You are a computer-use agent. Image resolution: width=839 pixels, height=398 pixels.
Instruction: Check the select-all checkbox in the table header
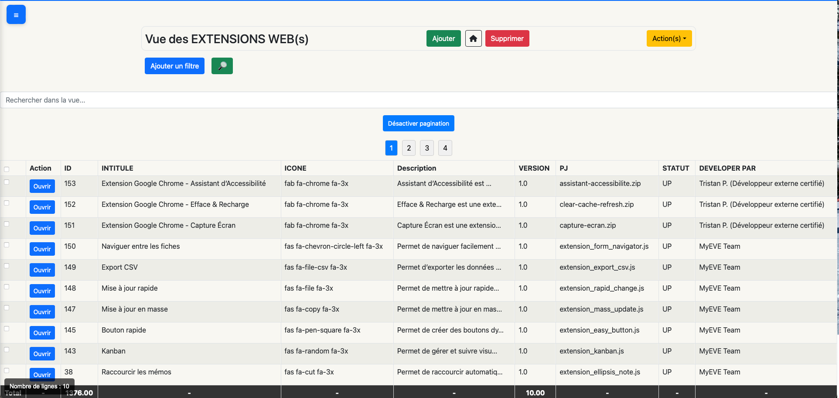click(7, 168)
